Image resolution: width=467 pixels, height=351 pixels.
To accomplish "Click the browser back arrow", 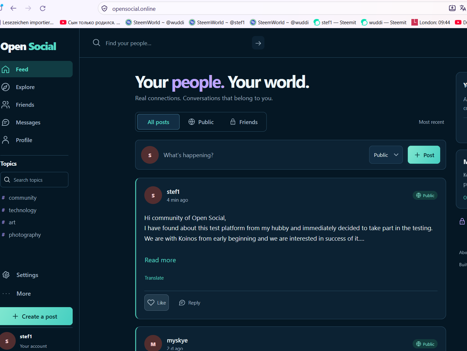I will point(13,8).
